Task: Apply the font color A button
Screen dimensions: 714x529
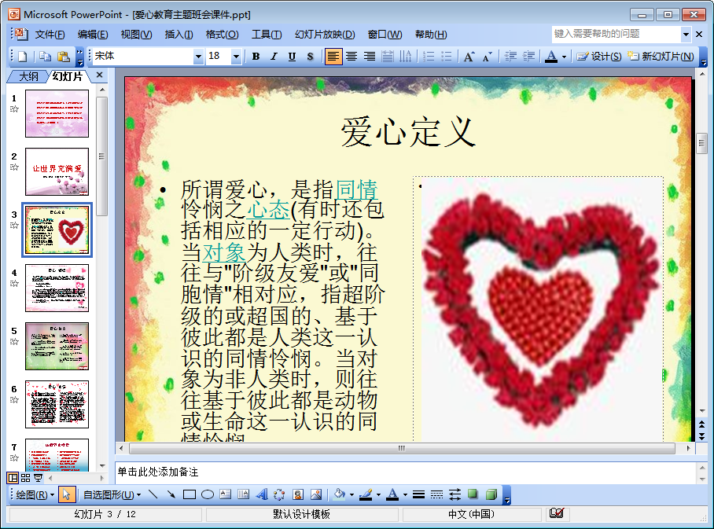Action: 551,57
